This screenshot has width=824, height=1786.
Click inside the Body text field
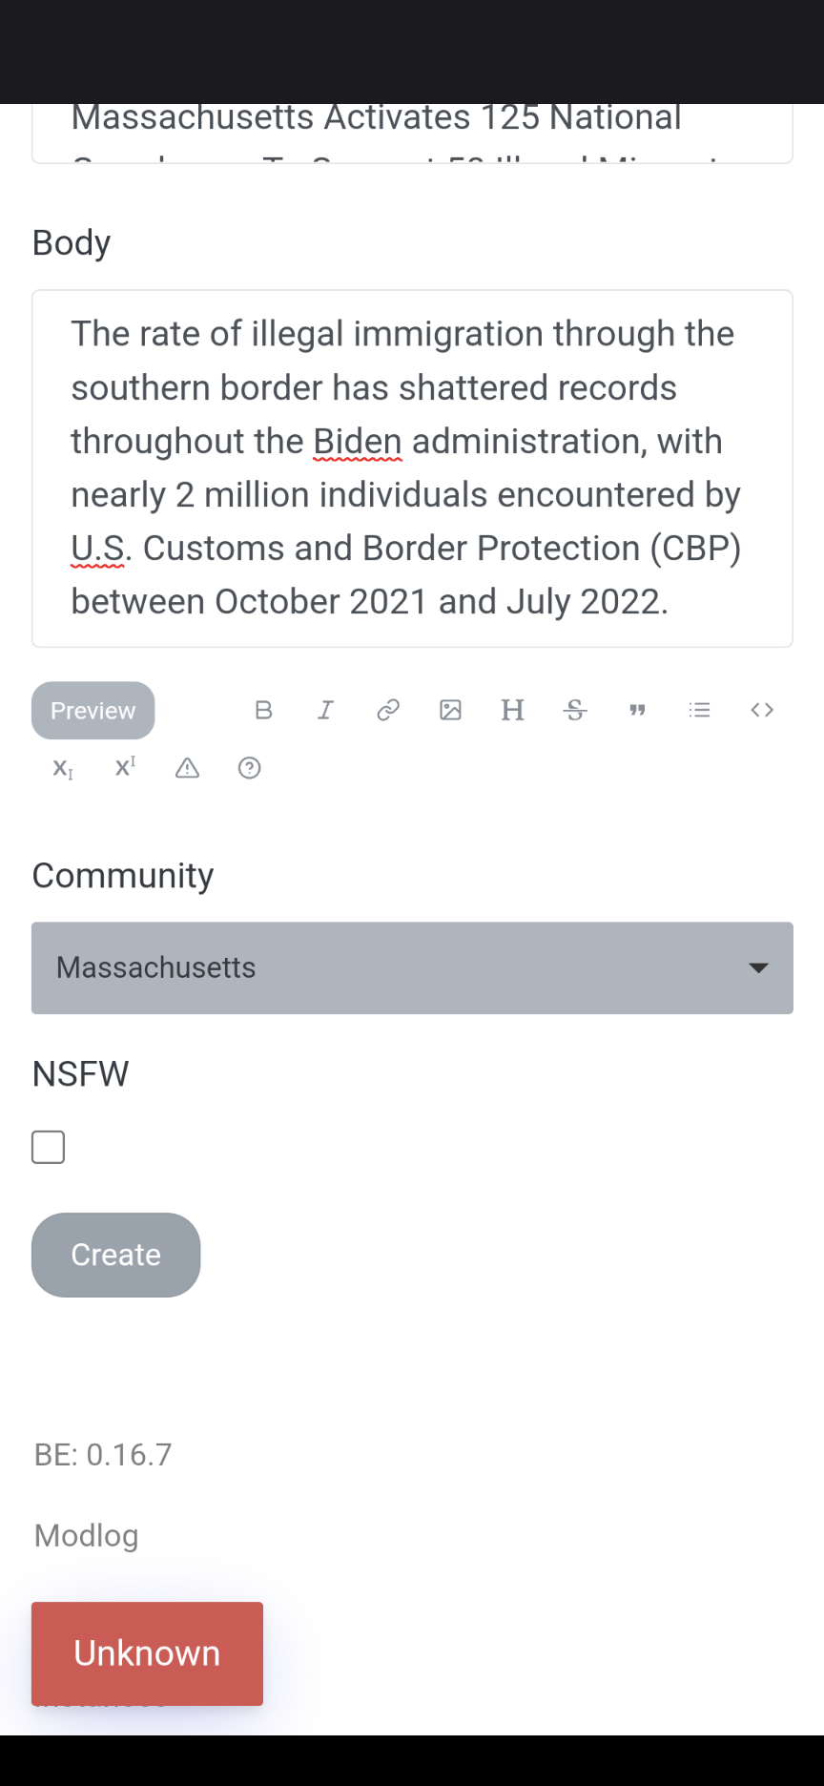point(412,467)
